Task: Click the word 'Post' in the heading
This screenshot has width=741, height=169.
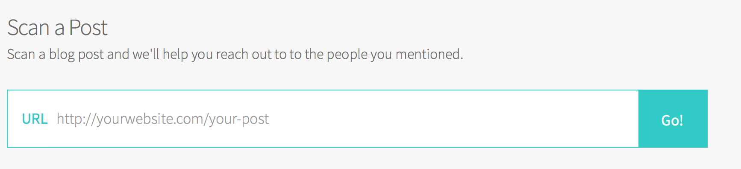Action: tap(88, 28)
